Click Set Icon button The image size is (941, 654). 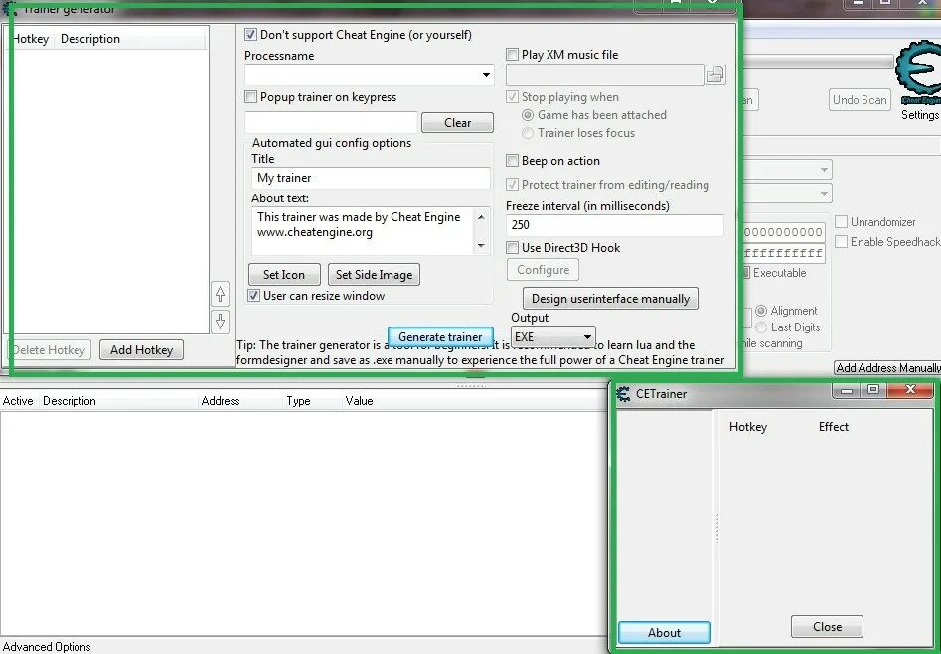click(x=284, y=275)
